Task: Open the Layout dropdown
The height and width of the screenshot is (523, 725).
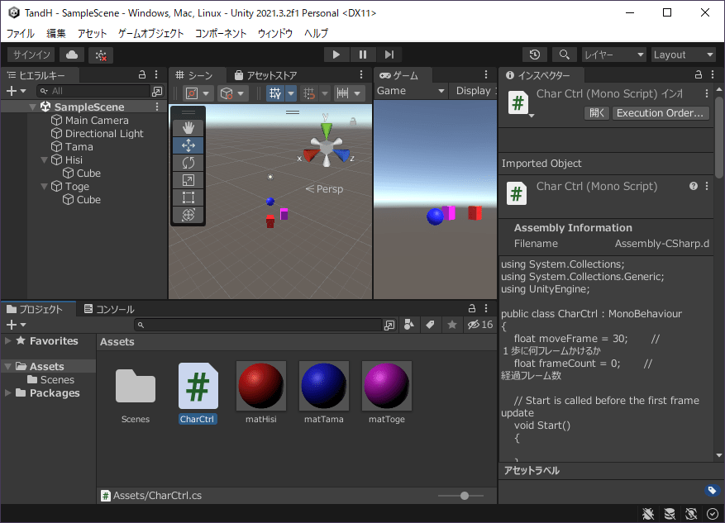Action: click(684, 55)
